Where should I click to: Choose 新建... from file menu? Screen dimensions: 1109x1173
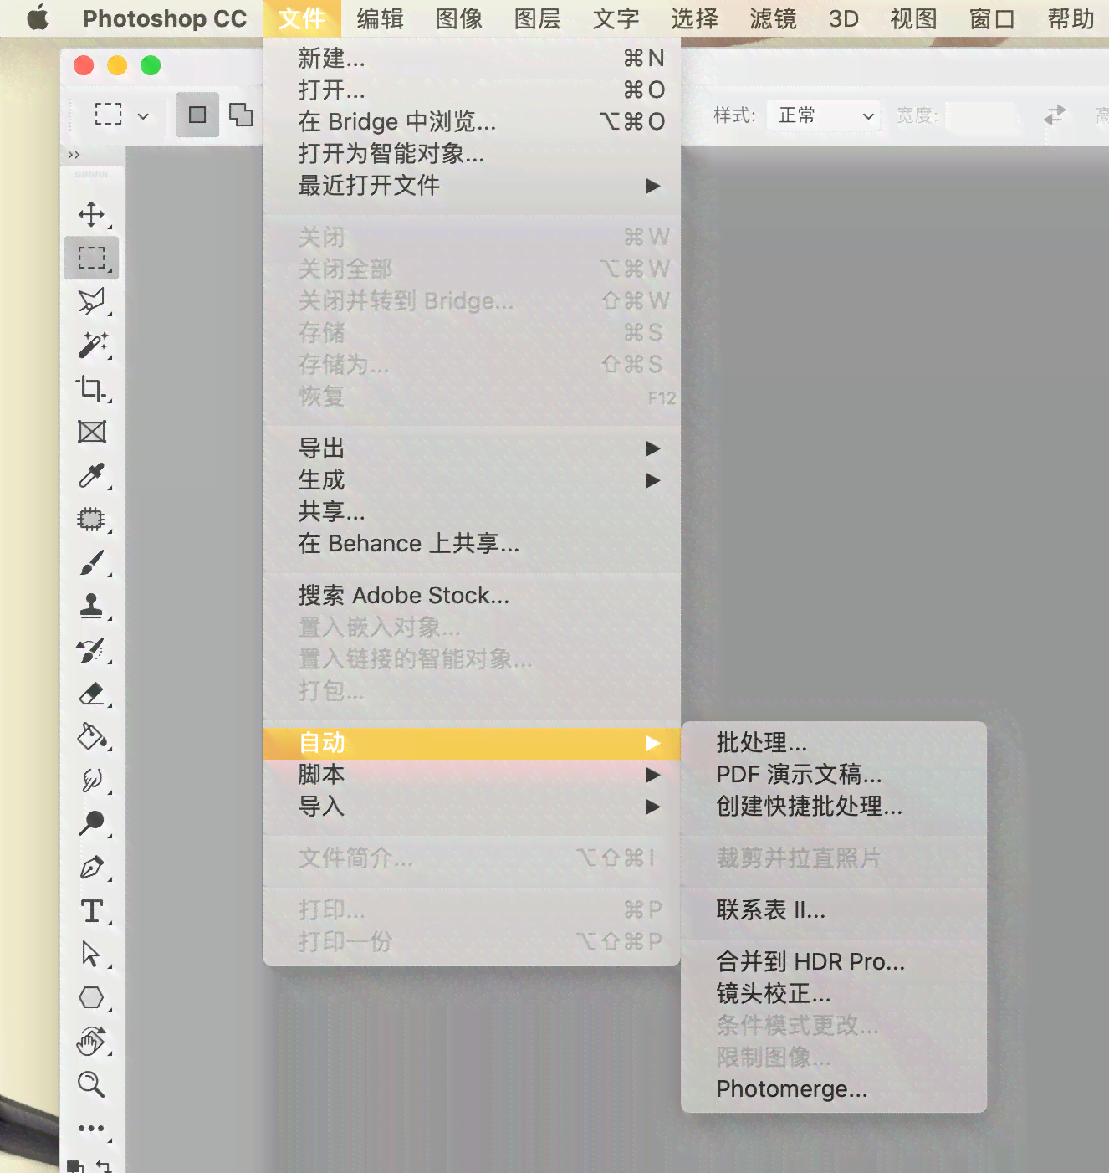point(472,59)
